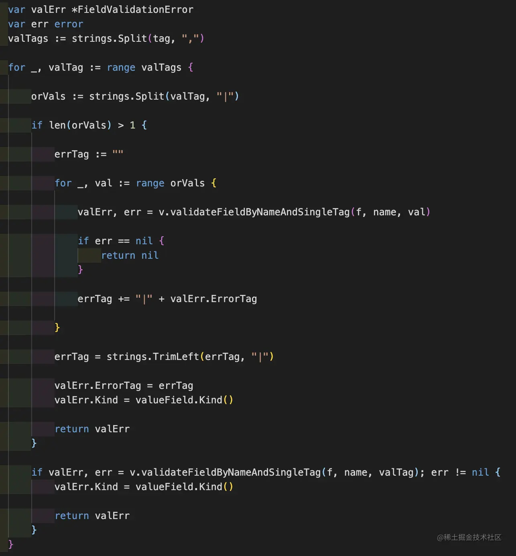Click 'for _, valTag := range valTags' line
This screenshot has height=556, width=516.
pos(101,67)
